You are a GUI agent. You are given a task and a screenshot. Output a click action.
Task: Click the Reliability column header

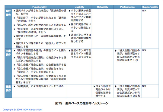103,7
